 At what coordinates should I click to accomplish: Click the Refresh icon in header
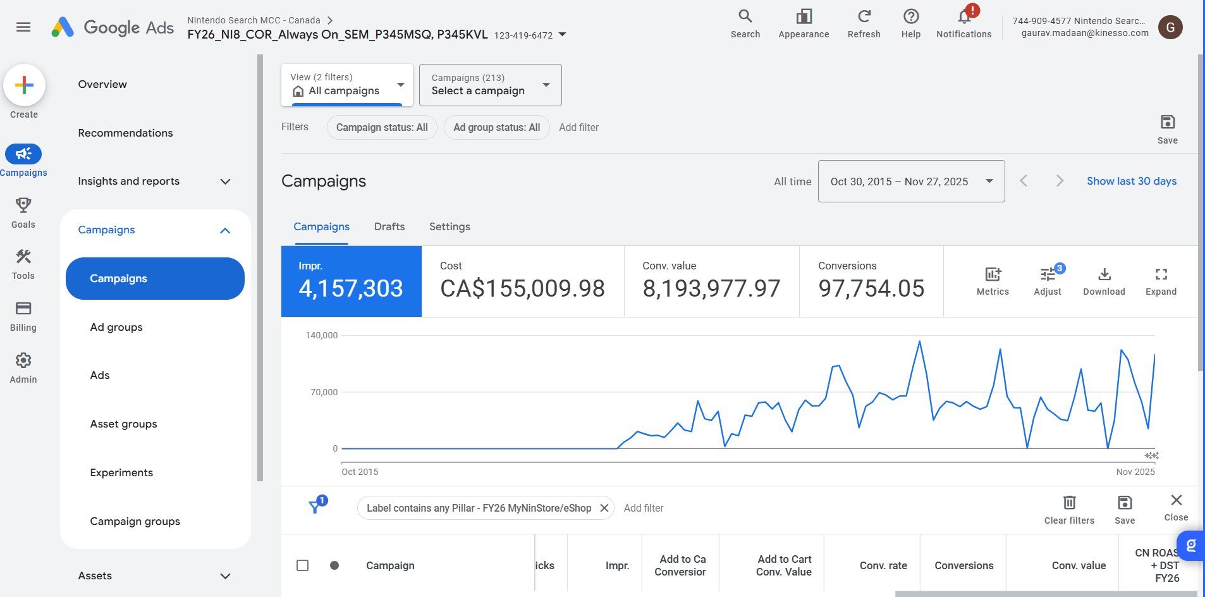(x=864, y=17)
